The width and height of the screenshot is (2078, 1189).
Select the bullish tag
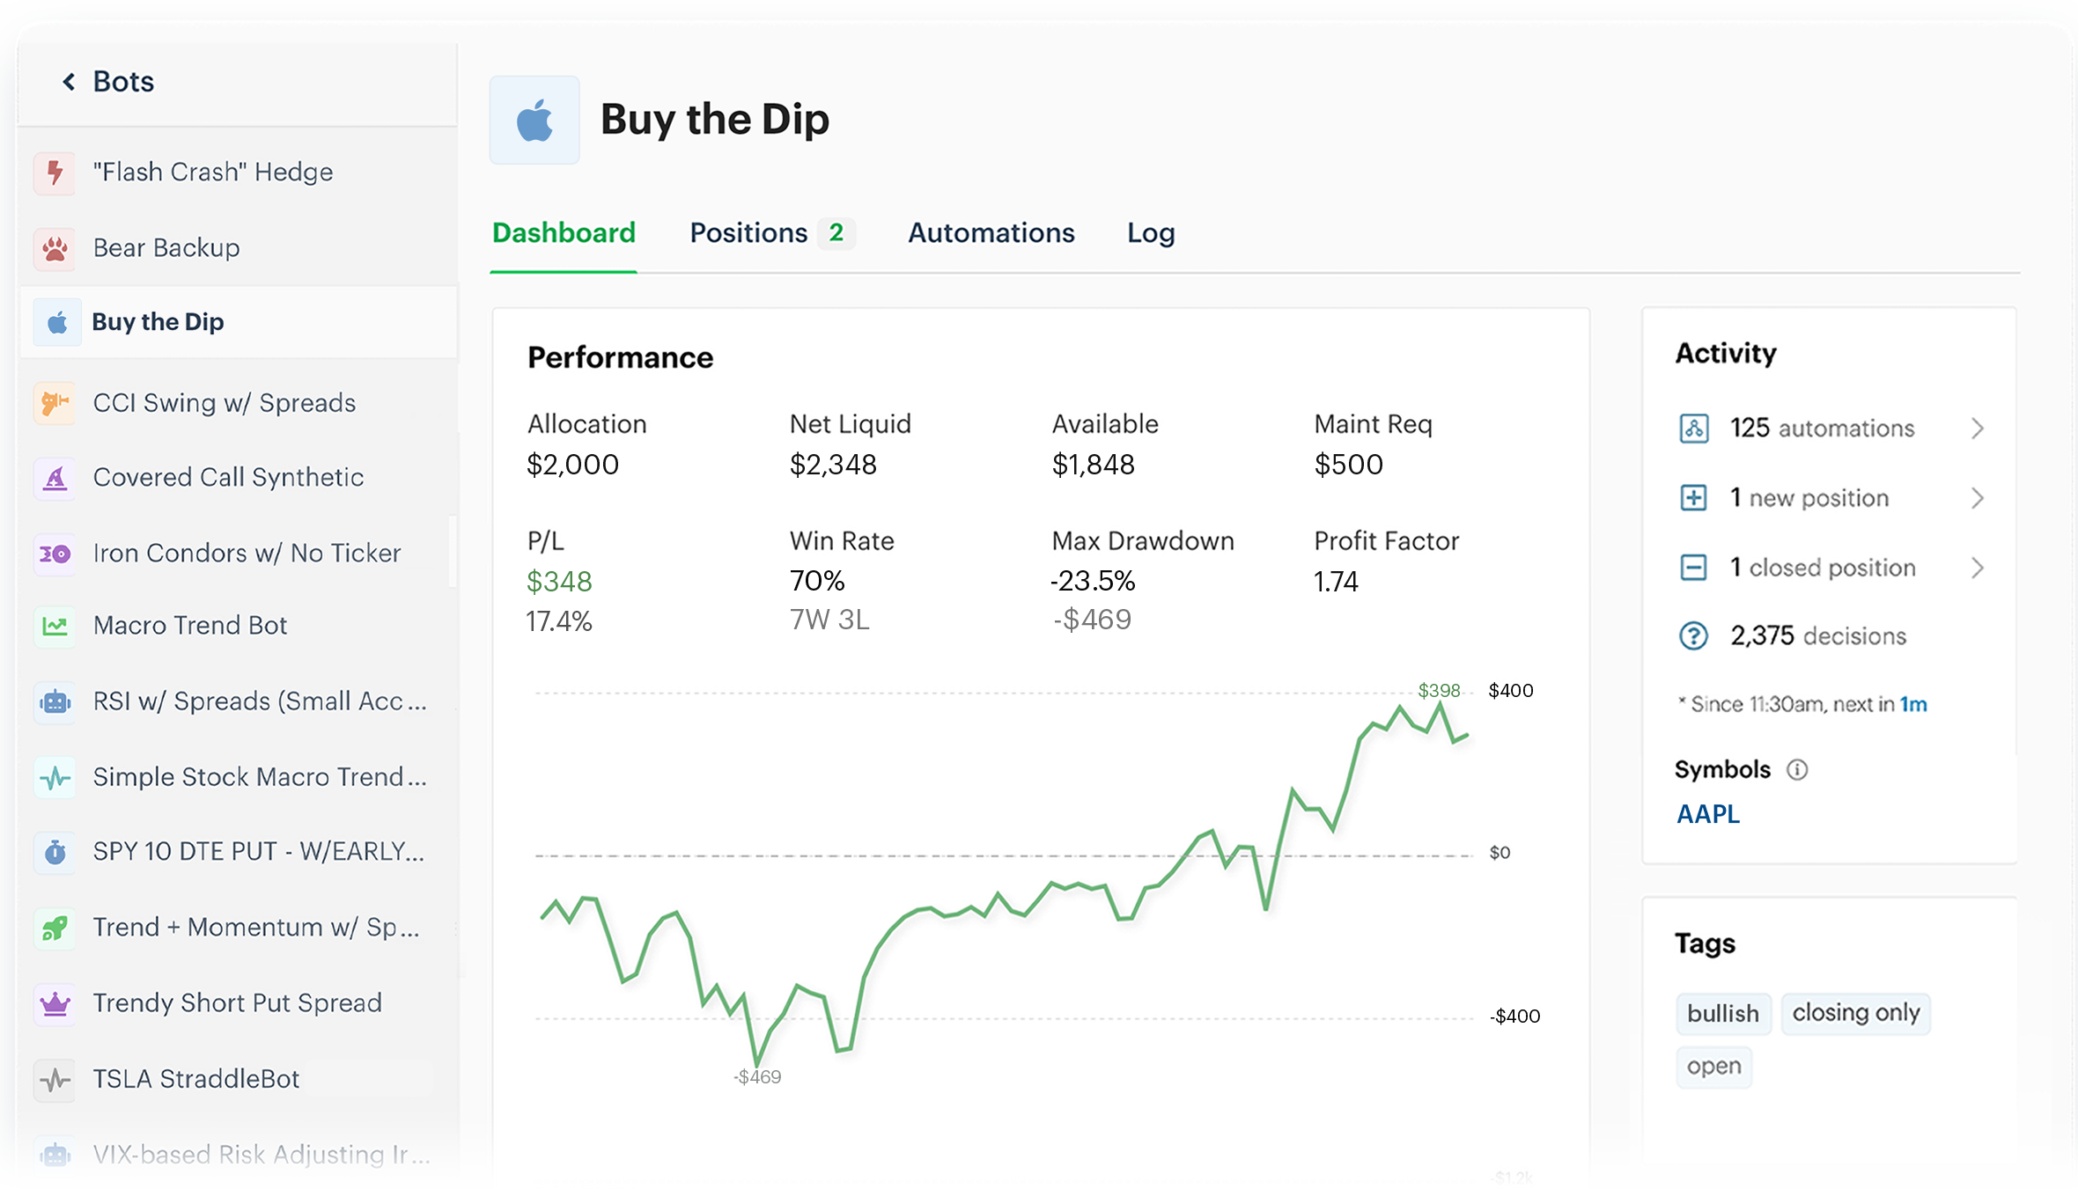[x=1722, y=1013]
